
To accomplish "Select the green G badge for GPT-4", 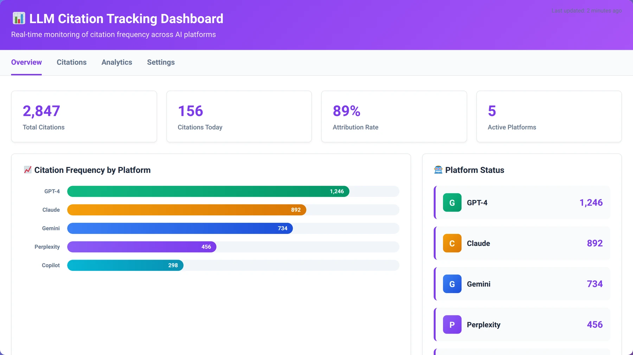I will tap(452, 202).
